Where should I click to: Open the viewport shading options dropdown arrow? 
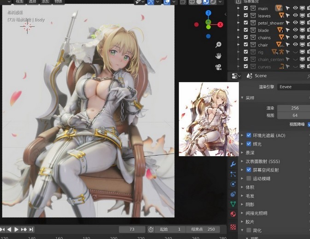[x=220, y=2]
